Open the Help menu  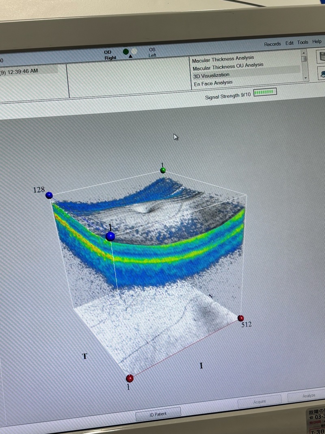[x=317, y=42]
